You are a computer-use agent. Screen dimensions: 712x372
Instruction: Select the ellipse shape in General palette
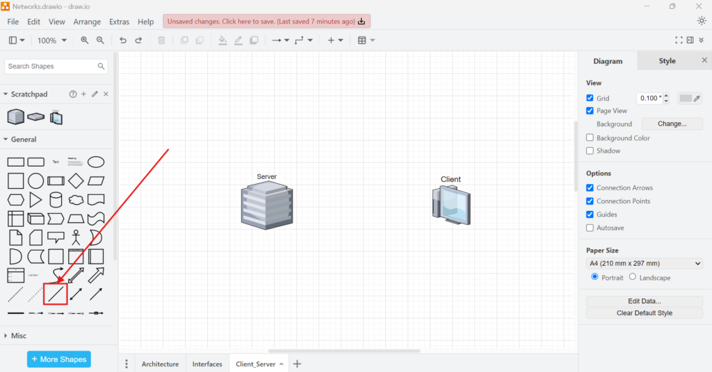[96, 162]
